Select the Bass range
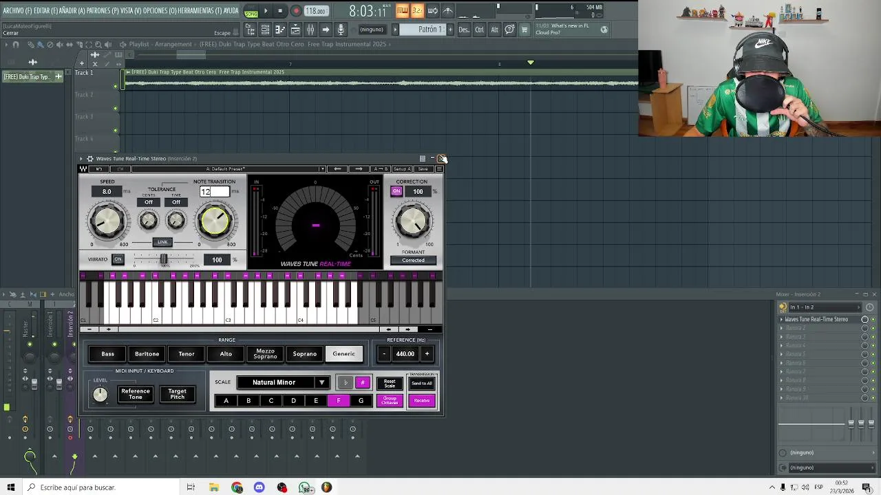Screen dimensions: 881x495 pos(108,354)
